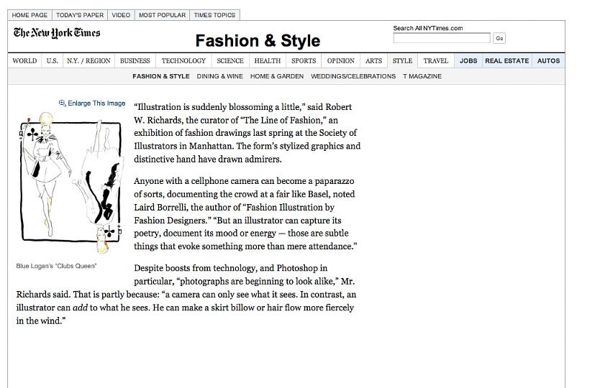The image size is (600, 388).
Task: Click the Fashion & Style page heading
Action: pos(258,40)
